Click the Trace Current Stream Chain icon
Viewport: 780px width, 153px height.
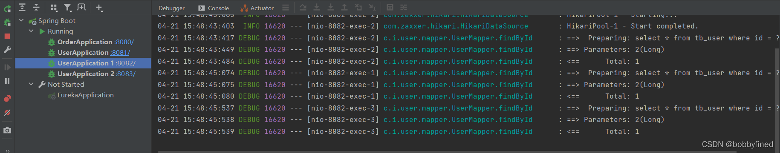404,7
